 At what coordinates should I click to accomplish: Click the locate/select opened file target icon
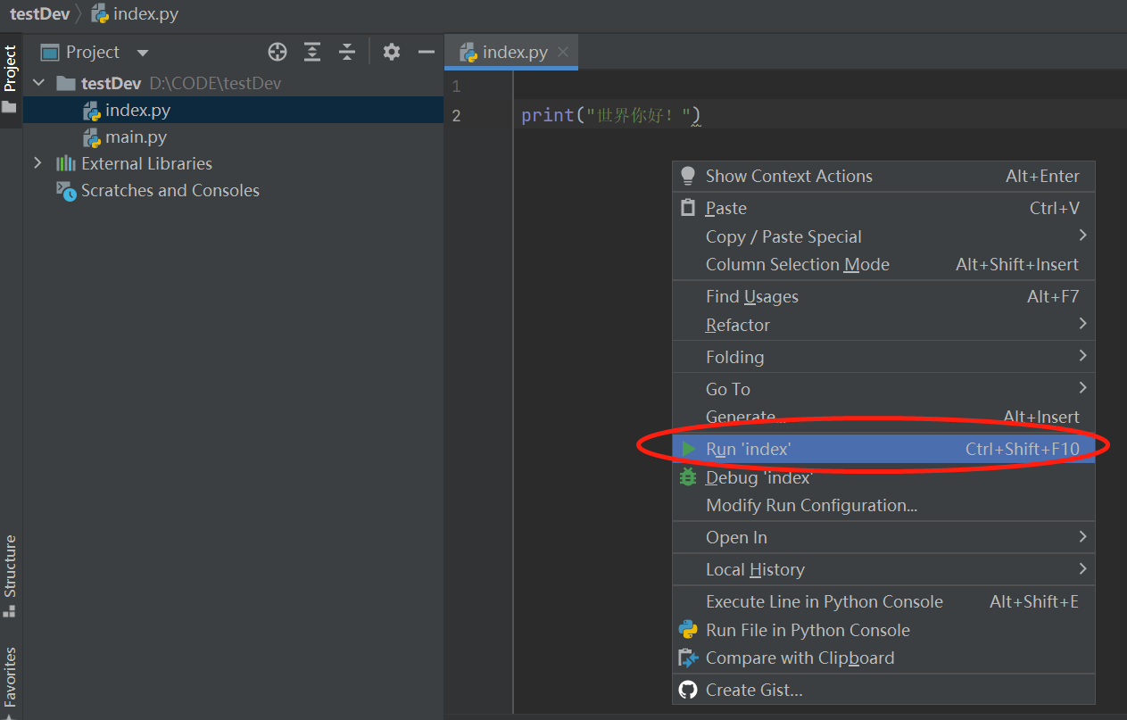coord(278,52)
